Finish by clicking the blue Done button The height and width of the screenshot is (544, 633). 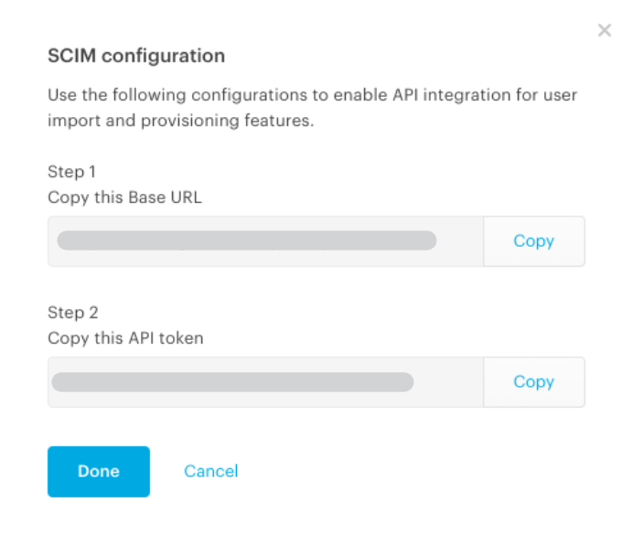pos(99,472)
